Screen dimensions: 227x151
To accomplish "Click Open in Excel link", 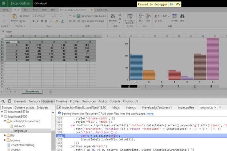I will [x=102, y=10].
